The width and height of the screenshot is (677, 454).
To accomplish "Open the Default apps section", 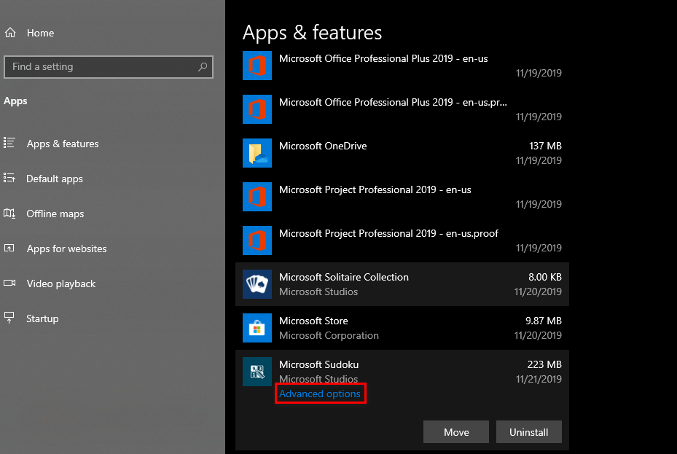I will pyautogui.click(x=55, y=179).
